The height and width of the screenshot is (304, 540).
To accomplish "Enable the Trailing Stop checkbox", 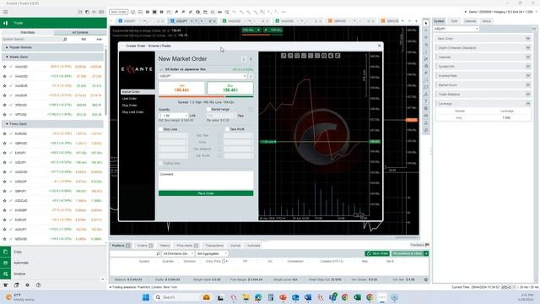I will (161, 163).
